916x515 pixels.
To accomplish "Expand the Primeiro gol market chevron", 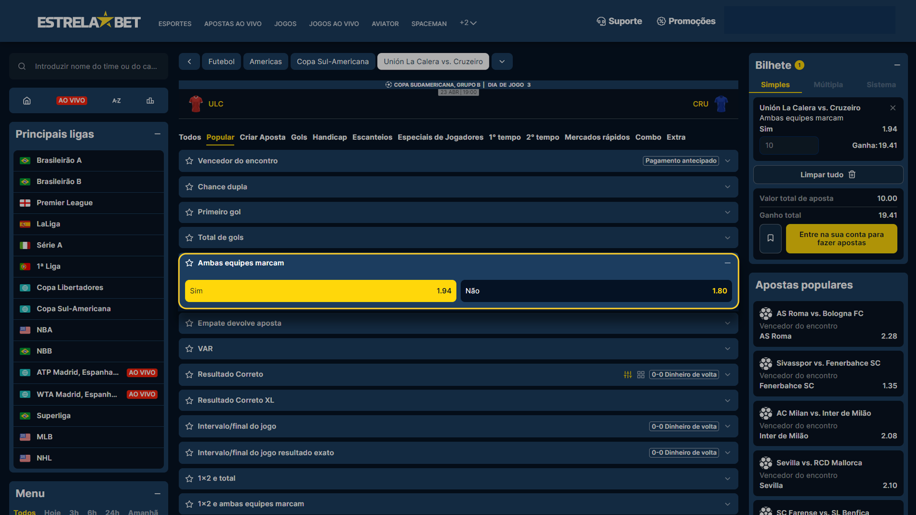I will (728, 212).
